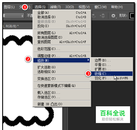Choose 选取相似(R) entry
This screenshot has height=130, width=137.
(62, 72)
